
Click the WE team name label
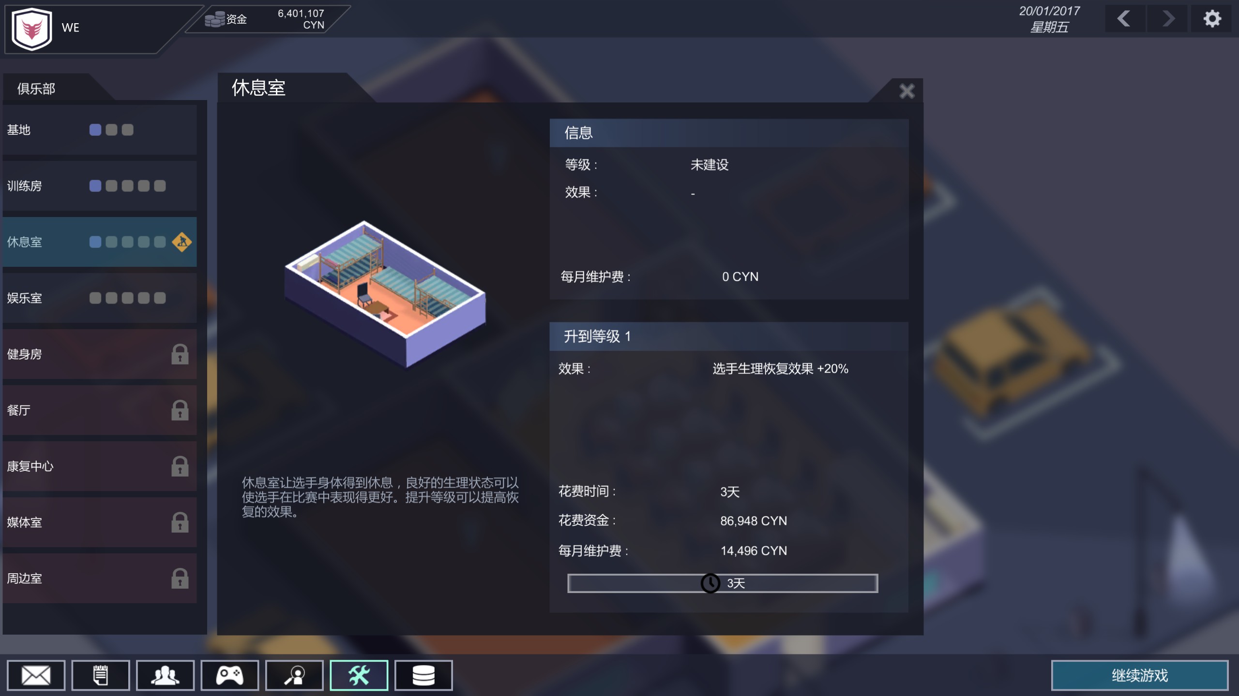(70, 28)
